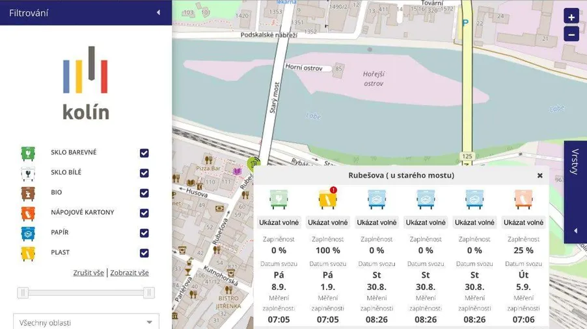This screenshot has width=587, height=329.
Task: Click the Zobrazit vše link
Action: (130, 273)
